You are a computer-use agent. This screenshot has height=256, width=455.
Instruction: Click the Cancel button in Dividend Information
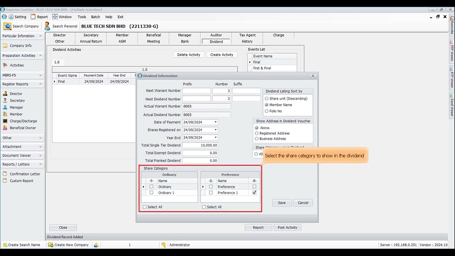(x=303, y=203)
